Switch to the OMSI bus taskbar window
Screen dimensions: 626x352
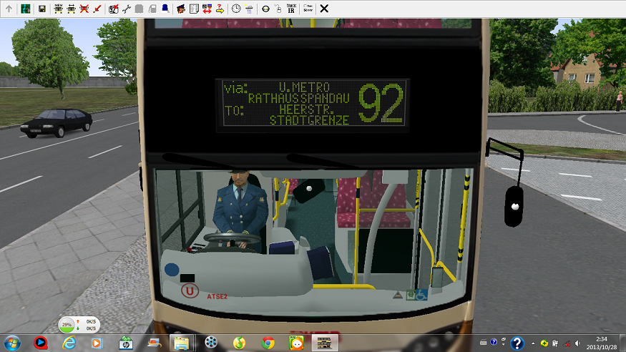(324, 343)
